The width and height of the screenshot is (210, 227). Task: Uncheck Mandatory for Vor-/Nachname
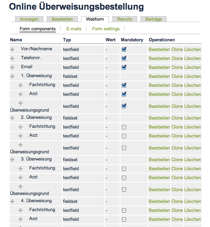click(124, 49)
